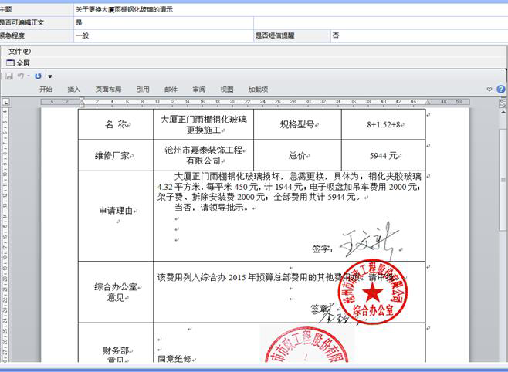Open the 页面布局 ribbon tab
This screenshot has height=372, width=508.
[108, 90]
